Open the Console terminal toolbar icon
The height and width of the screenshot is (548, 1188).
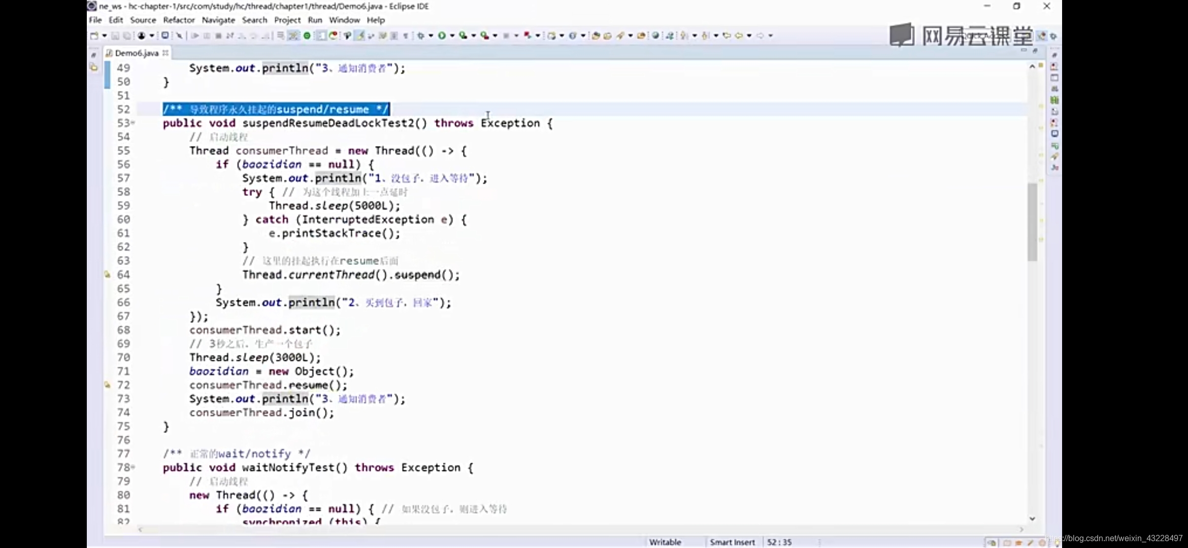click(165, 36)
